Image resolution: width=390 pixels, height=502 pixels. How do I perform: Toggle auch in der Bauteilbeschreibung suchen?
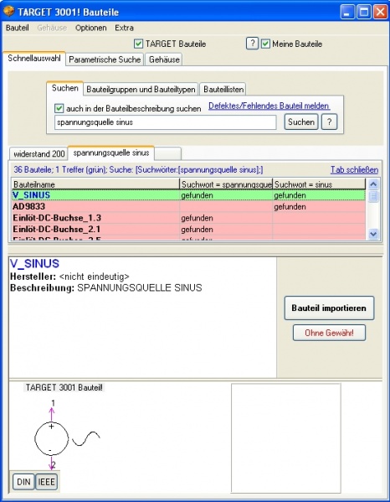coord(59,109)
